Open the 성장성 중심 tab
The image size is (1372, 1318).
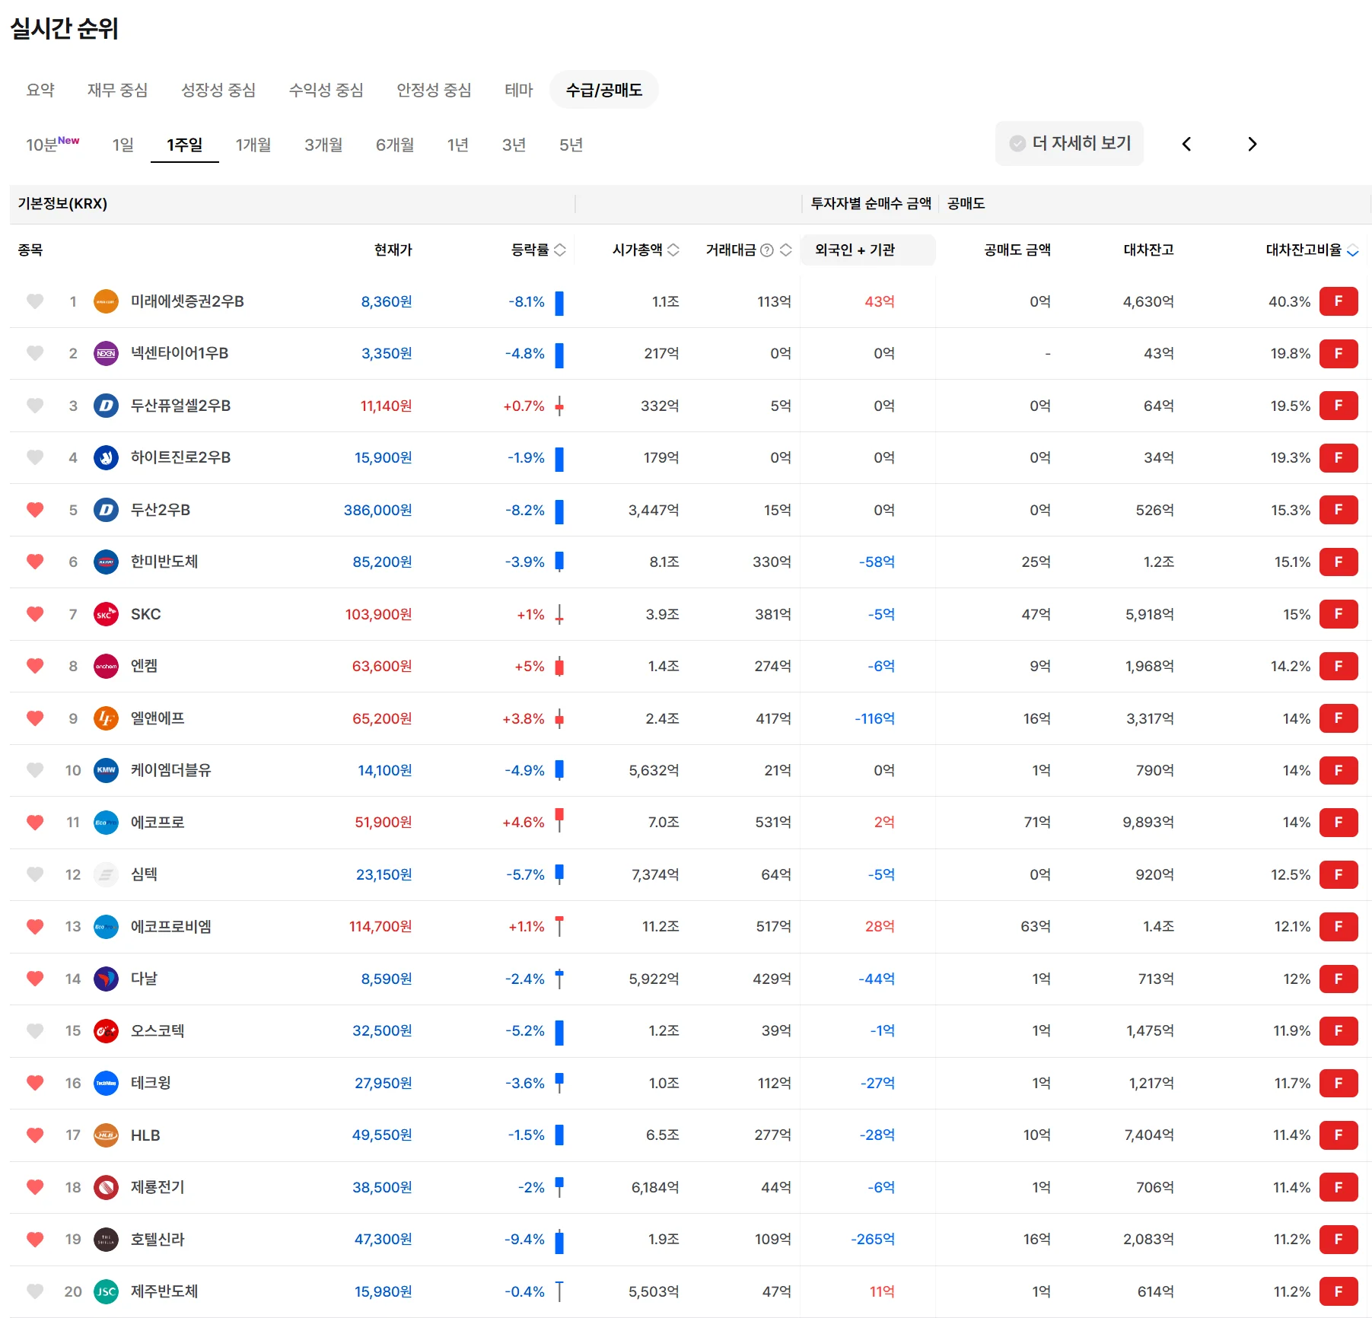tap(218, 90)
